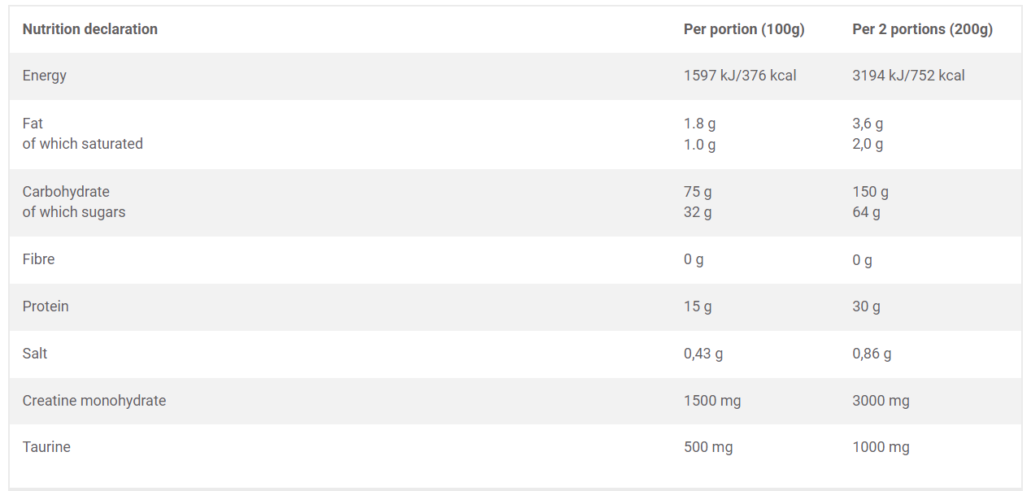1031x491 pixels.
Task: Click the Fibre row label
Action: tap(39, 259)
